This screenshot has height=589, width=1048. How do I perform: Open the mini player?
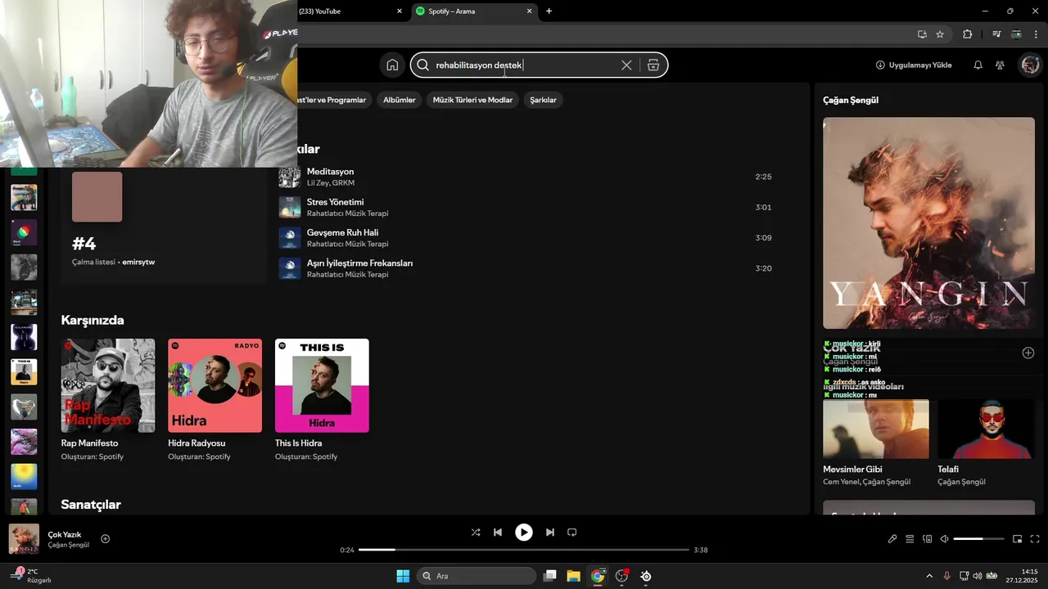(1018, 539)
